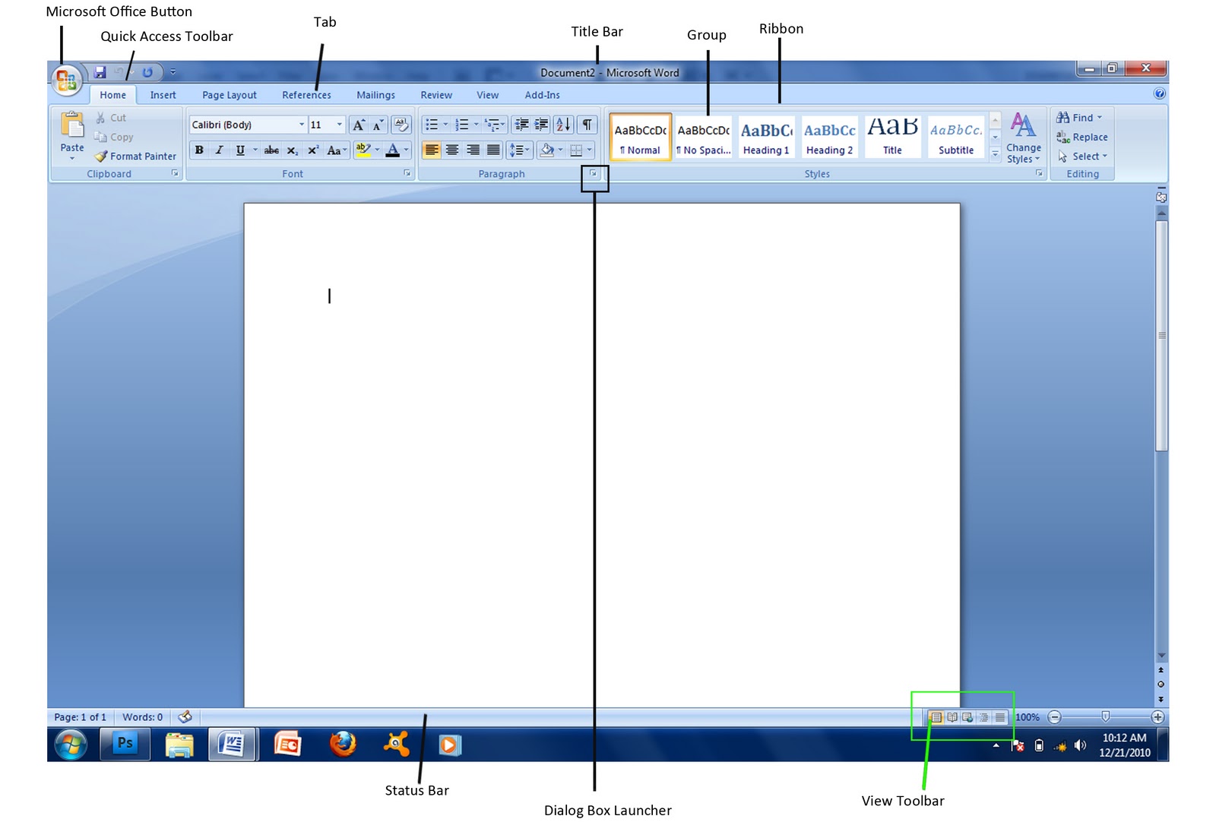Image resolution: width=1216 pixels, height=838 pixels.
Task: Grow font size with the large A icon
Action: click(359, 125)
